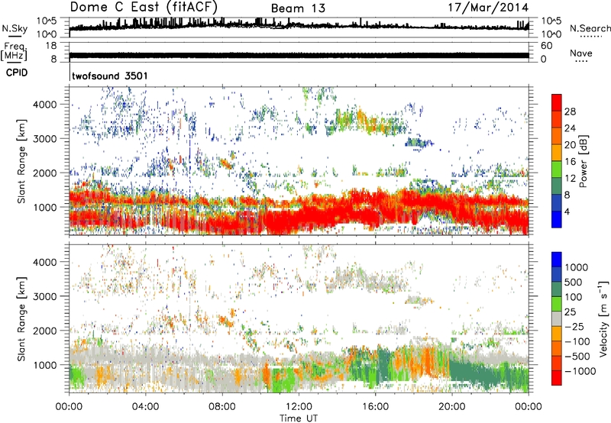Click the '12' label on Power color bar

[570, 179]
